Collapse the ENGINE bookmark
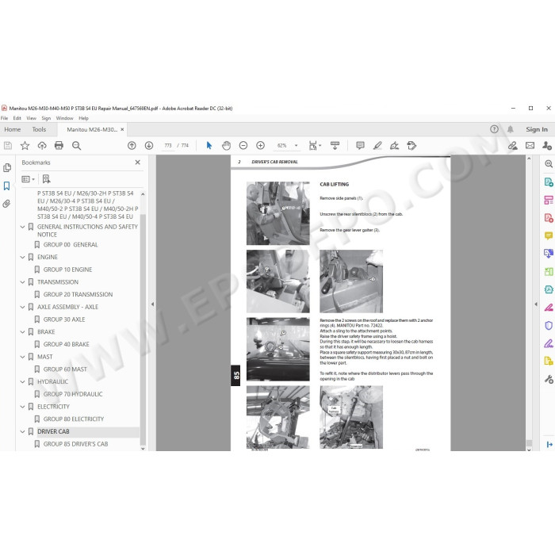 point(22,257)
